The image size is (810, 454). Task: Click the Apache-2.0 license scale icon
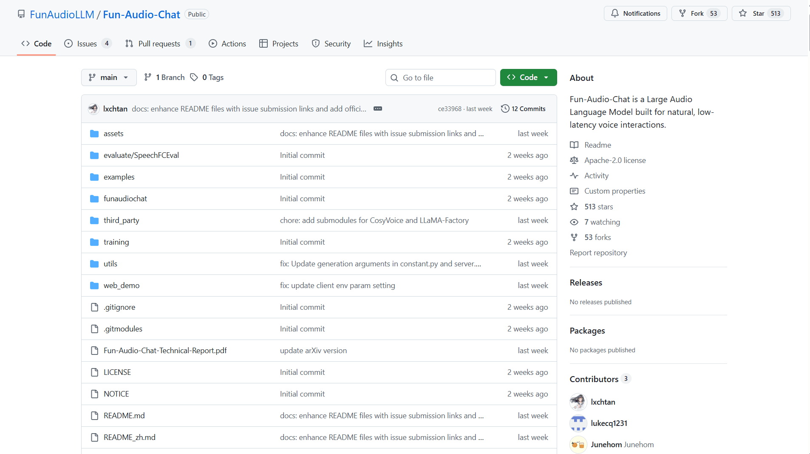click(x=574, y=160)
